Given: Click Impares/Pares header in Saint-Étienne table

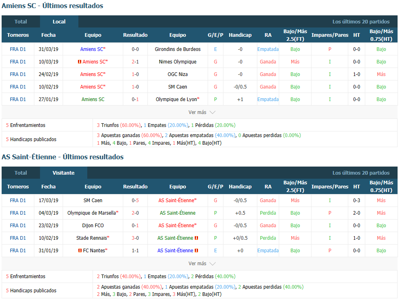Looking at the screenshot, I should pyautogui.click(x=330, y=186).
